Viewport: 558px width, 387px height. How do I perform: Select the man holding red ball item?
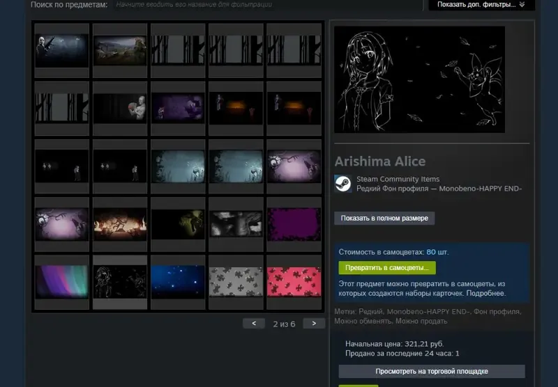point(120,109)
